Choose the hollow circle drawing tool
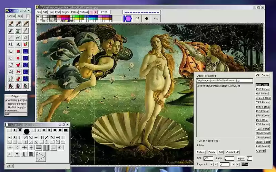The image size is (276, 172). point(11,58)
